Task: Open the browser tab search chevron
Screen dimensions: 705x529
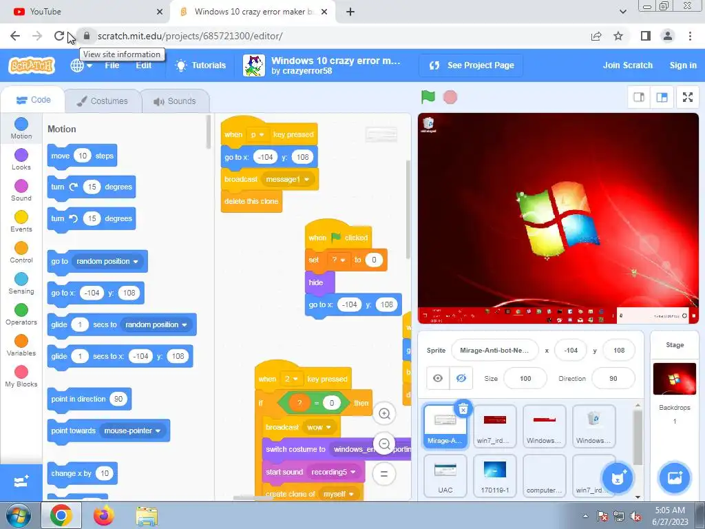Action: [x=622, y=12]
